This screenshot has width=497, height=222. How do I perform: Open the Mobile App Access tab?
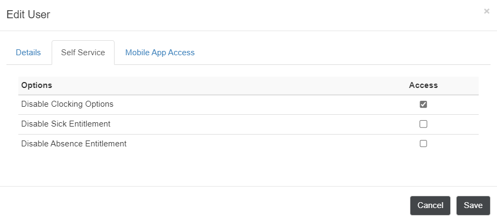(x=160, y=53)
